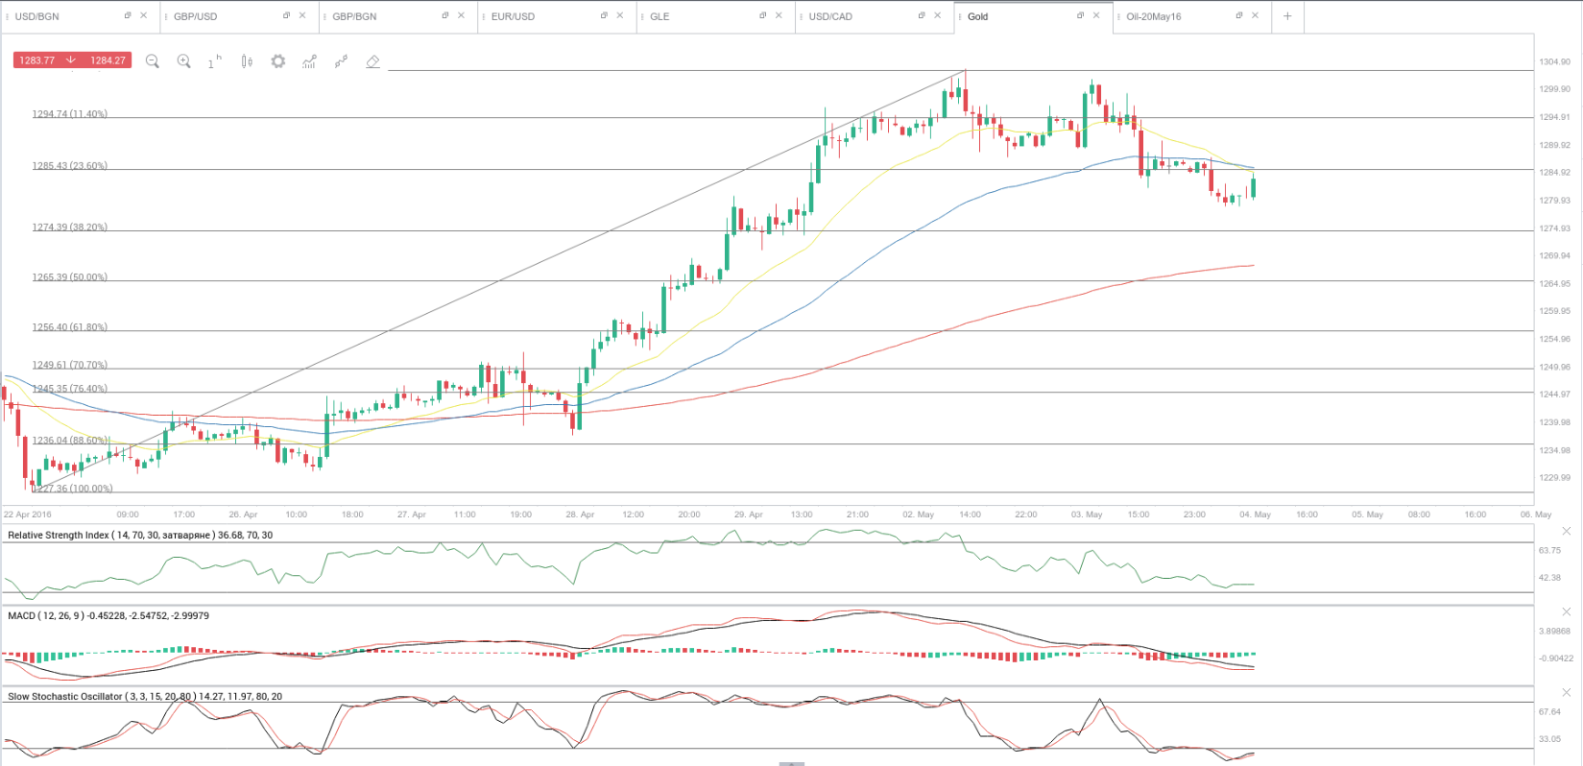Select the trend line drawing tool

click(341, 61)
